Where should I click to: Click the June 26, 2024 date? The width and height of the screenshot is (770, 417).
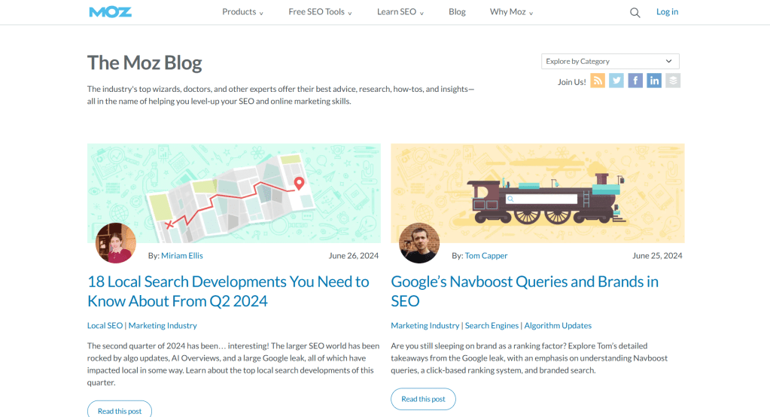[x=354, y=255]
